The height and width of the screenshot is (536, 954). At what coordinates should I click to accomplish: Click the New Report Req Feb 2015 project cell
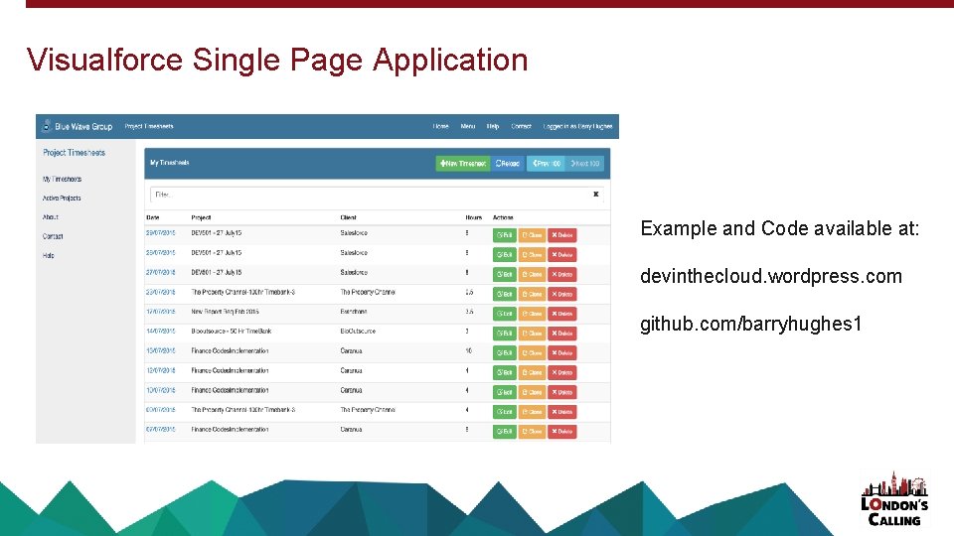point(226,312)
